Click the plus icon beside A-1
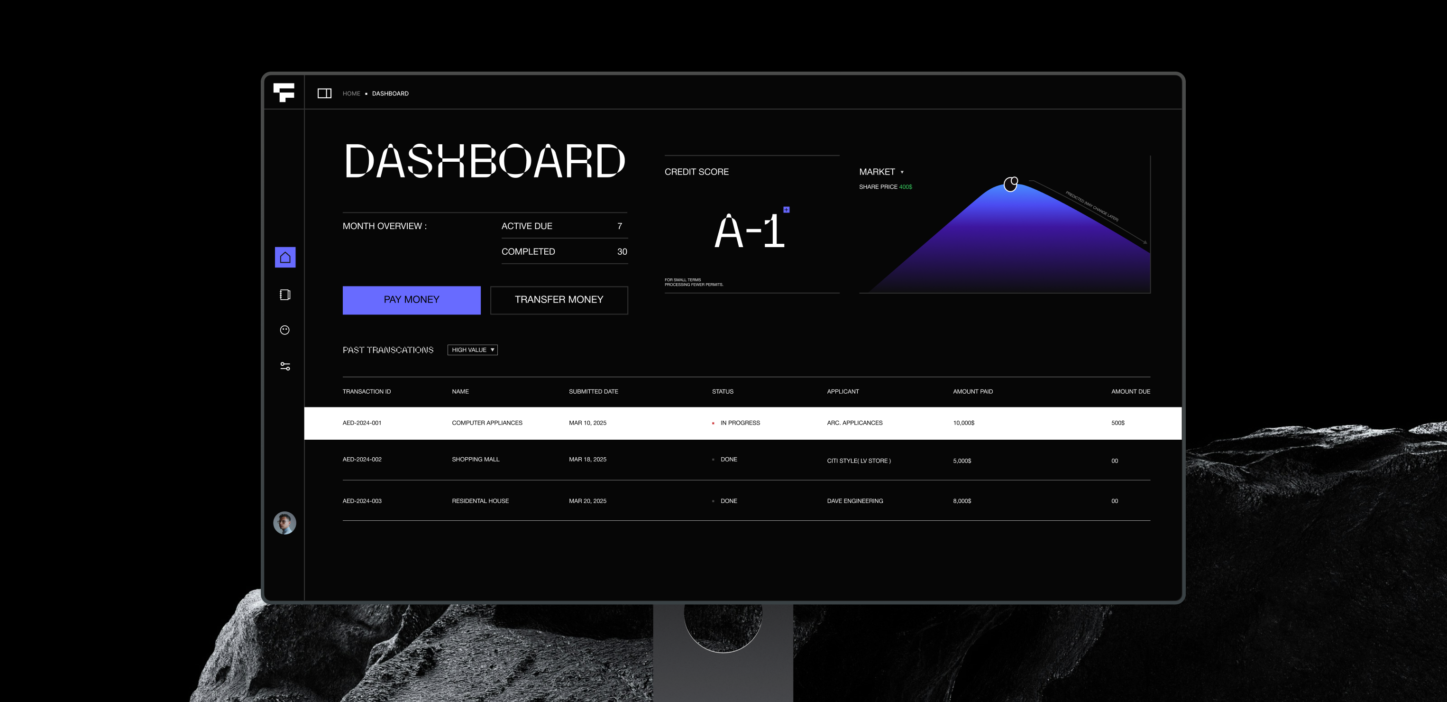 [x=787, y=210]
